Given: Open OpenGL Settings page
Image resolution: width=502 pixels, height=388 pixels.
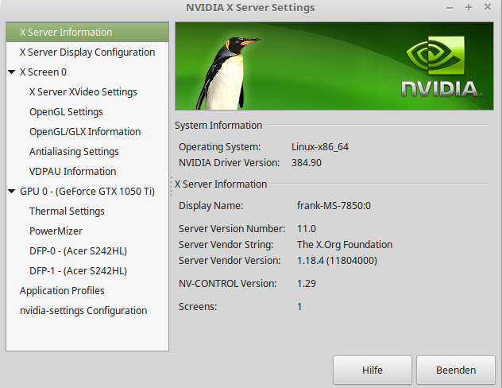Looking at the screenshot, I should (x=66, y=112).
